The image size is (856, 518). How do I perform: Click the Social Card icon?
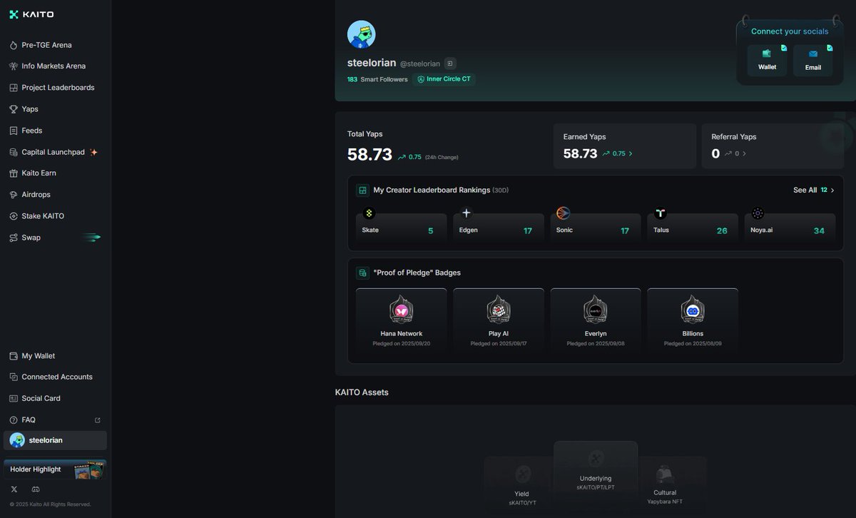coord(14,398)
